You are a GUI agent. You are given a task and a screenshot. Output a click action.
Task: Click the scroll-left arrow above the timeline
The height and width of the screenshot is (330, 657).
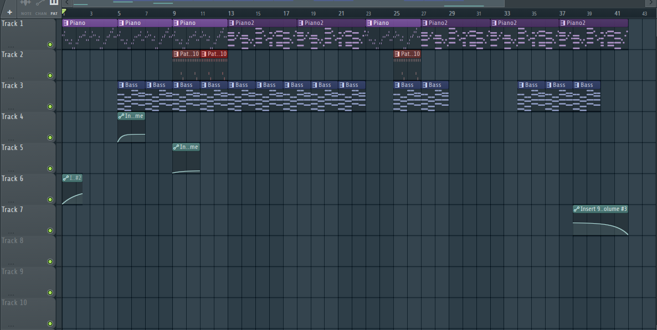67,3
